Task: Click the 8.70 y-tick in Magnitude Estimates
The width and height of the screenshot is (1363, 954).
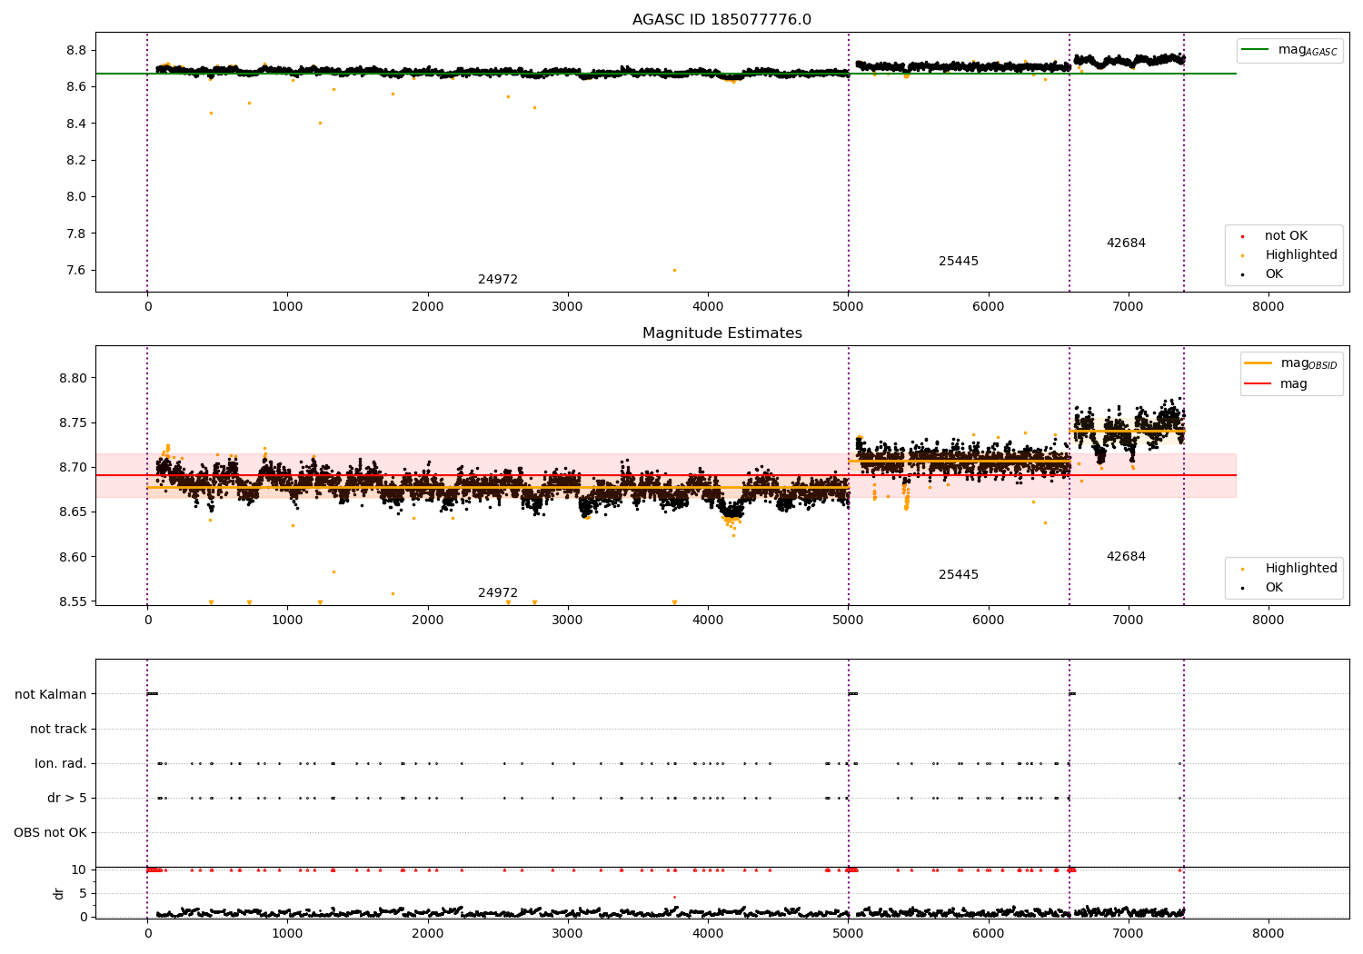Action: click(73, 468)
